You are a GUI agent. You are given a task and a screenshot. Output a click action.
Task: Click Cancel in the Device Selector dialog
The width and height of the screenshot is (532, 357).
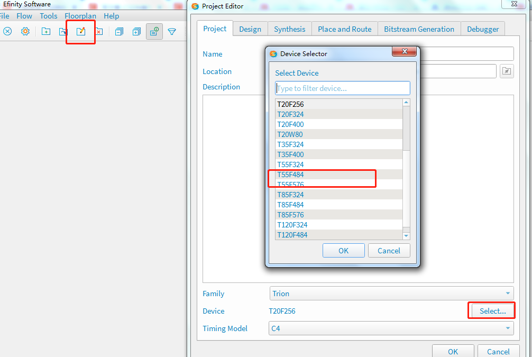point(389,251)
